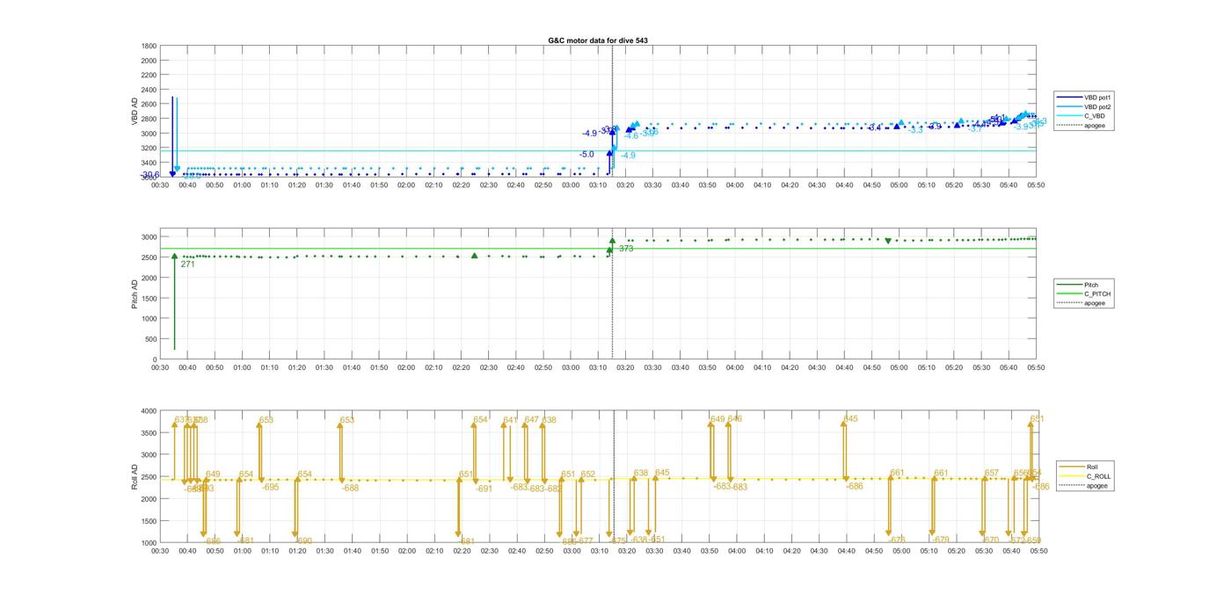Click the 'VBD AD' y-axis label

[x=135, y=111]
